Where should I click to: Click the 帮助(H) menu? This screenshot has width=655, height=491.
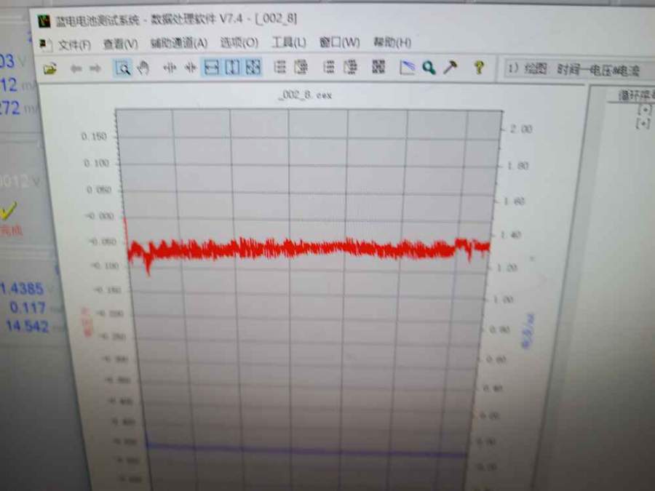pyautogui.click(x=392, y=42)
